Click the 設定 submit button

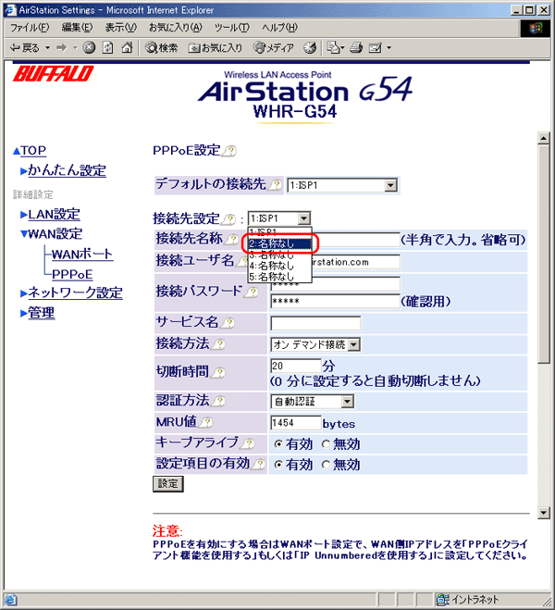167,484
